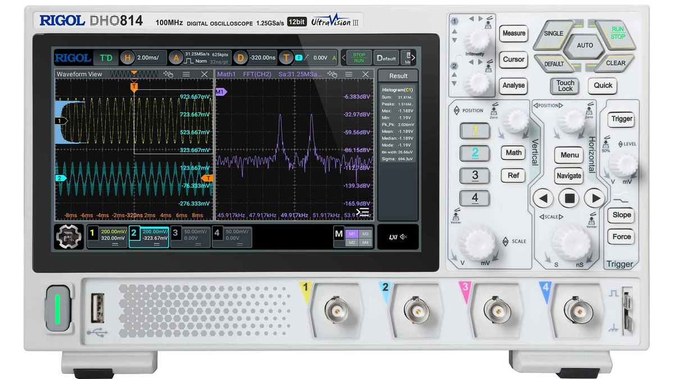The height and width of the screenshot is (379, 674).
Task: Click the horizontal SCALE knob
Action: coord(571,243)
